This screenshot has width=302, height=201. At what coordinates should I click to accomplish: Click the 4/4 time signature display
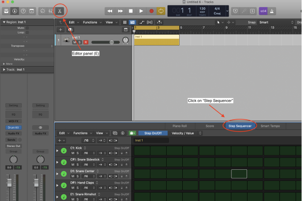(217, 8)
